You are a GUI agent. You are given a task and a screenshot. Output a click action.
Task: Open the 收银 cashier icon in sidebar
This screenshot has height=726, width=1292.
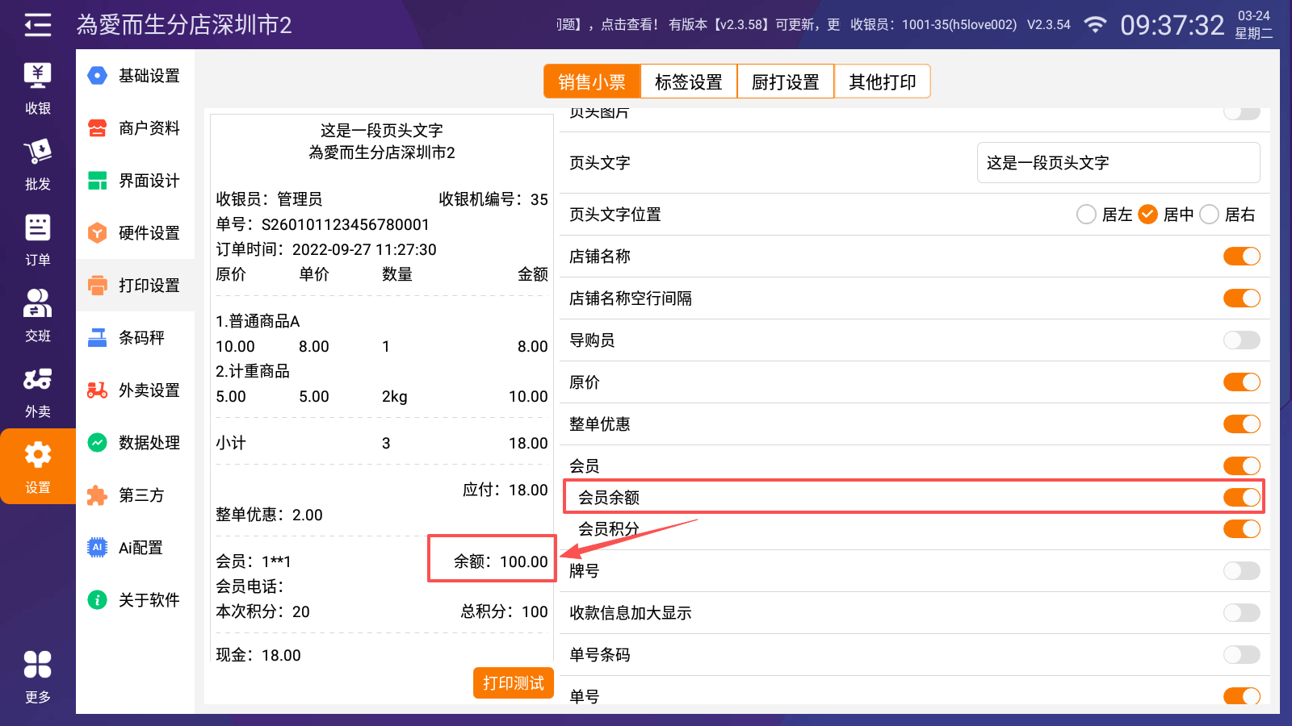pyautogui.click(x=37, y=88)
